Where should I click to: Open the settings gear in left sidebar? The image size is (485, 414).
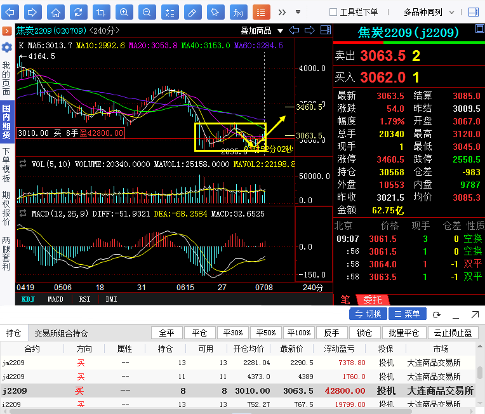pyautogui.click(x=7, y=48)
